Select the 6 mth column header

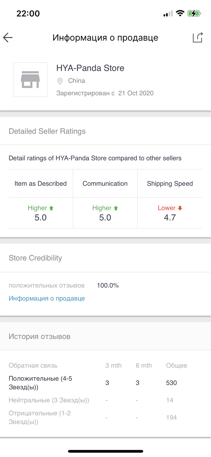tap(144, 366)
